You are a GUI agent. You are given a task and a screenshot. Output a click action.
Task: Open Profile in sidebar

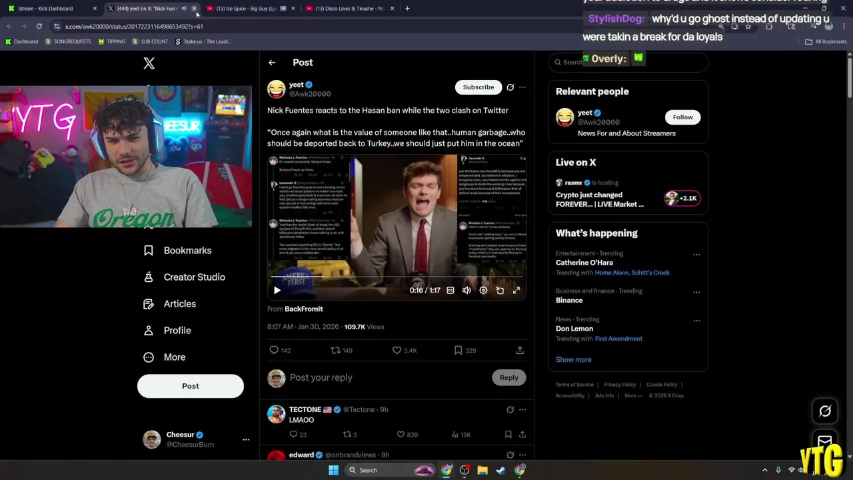click(x=167, y=331)
